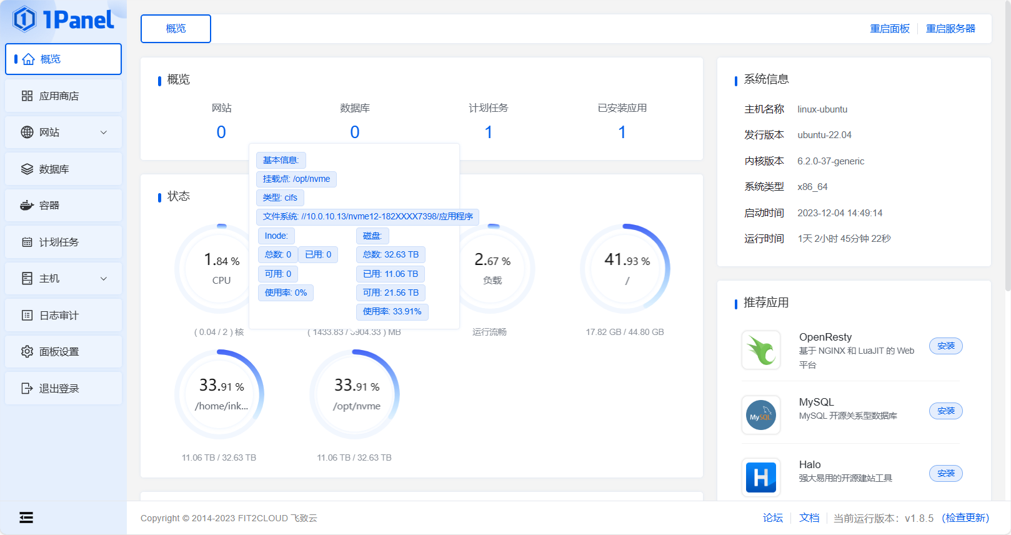Click the 文件系统 path tag
The height and width of the screenshot is (535, 1011).
coord(367,217)
